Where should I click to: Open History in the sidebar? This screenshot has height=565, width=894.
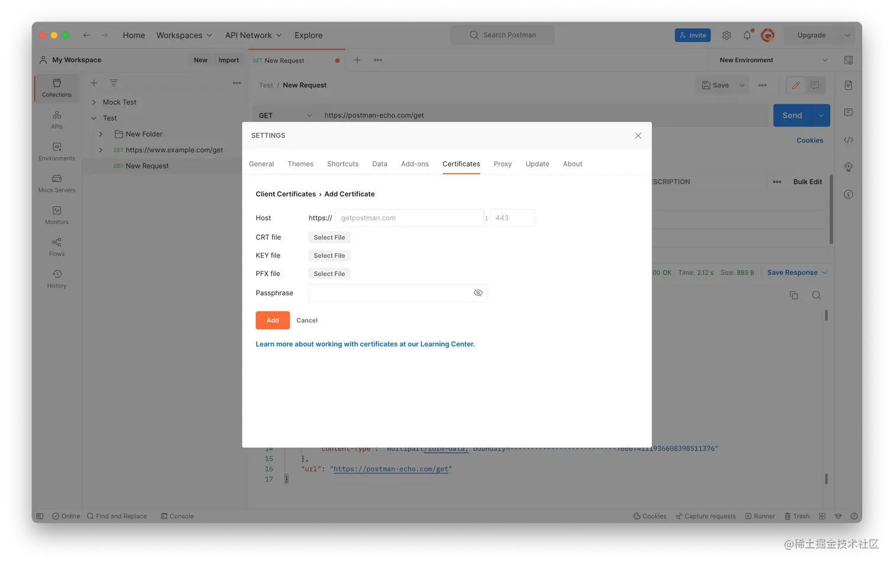[57, 279]
